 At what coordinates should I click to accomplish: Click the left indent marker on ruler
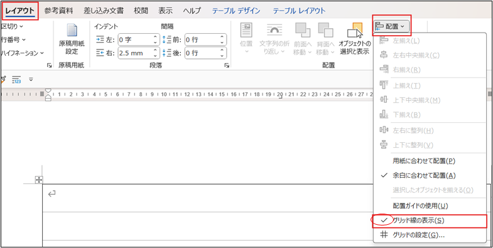click(48, 99)
